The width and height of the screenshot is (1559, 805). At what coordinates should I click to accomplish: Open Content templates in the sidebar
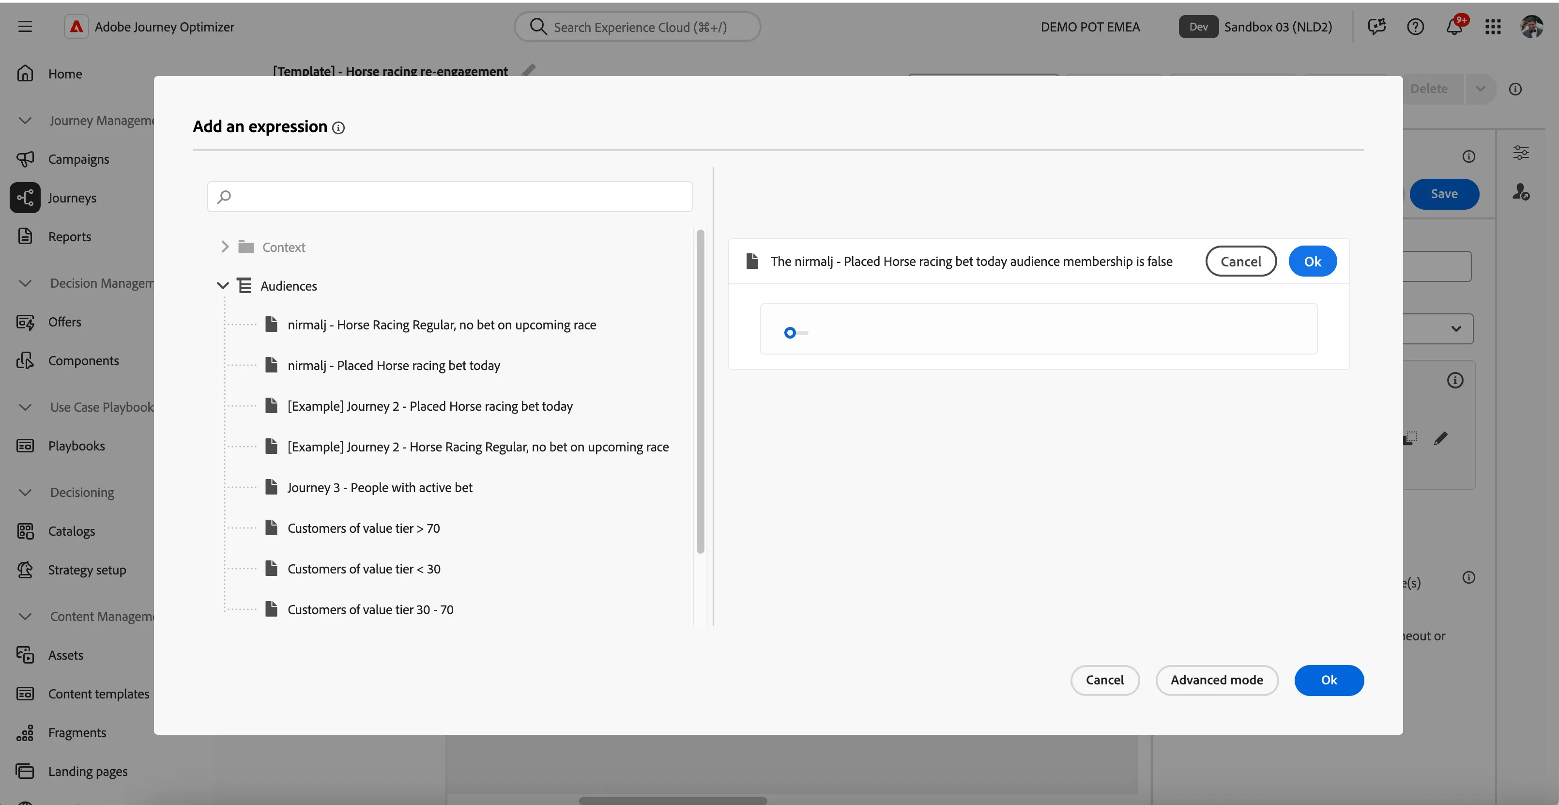pyautogui.click(x=99, y=694)
